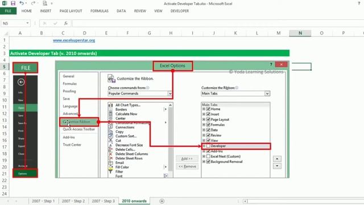Click the formula bar Cancel X icon
The image size is (364, 205).
click(44, 23)
